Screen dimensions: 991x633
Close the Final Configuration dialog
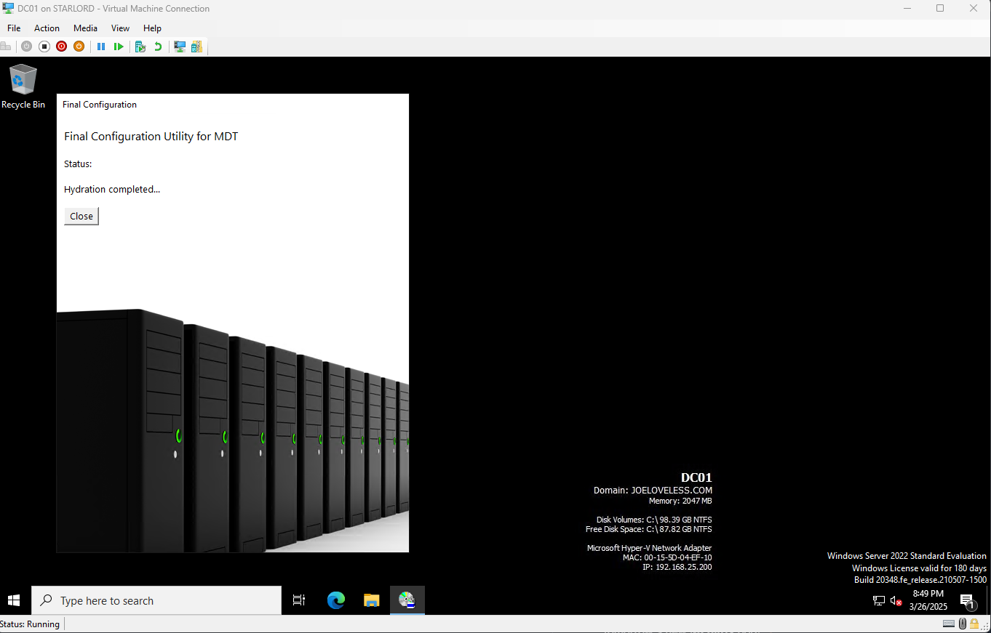click(81, 216)
